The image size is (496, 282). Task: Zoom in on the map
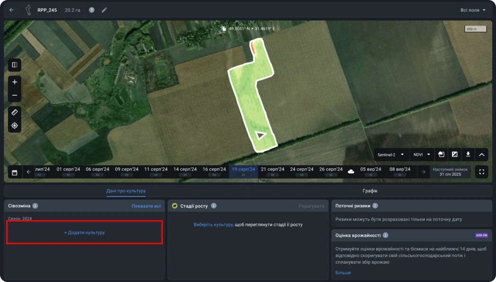tap(15, 82)
